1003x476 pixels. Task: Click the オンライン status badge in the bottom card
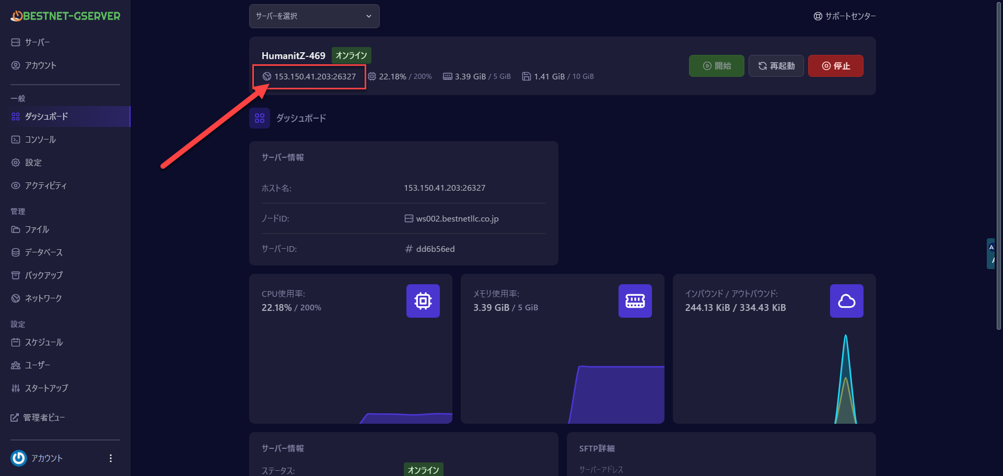[x=424, y=470]
